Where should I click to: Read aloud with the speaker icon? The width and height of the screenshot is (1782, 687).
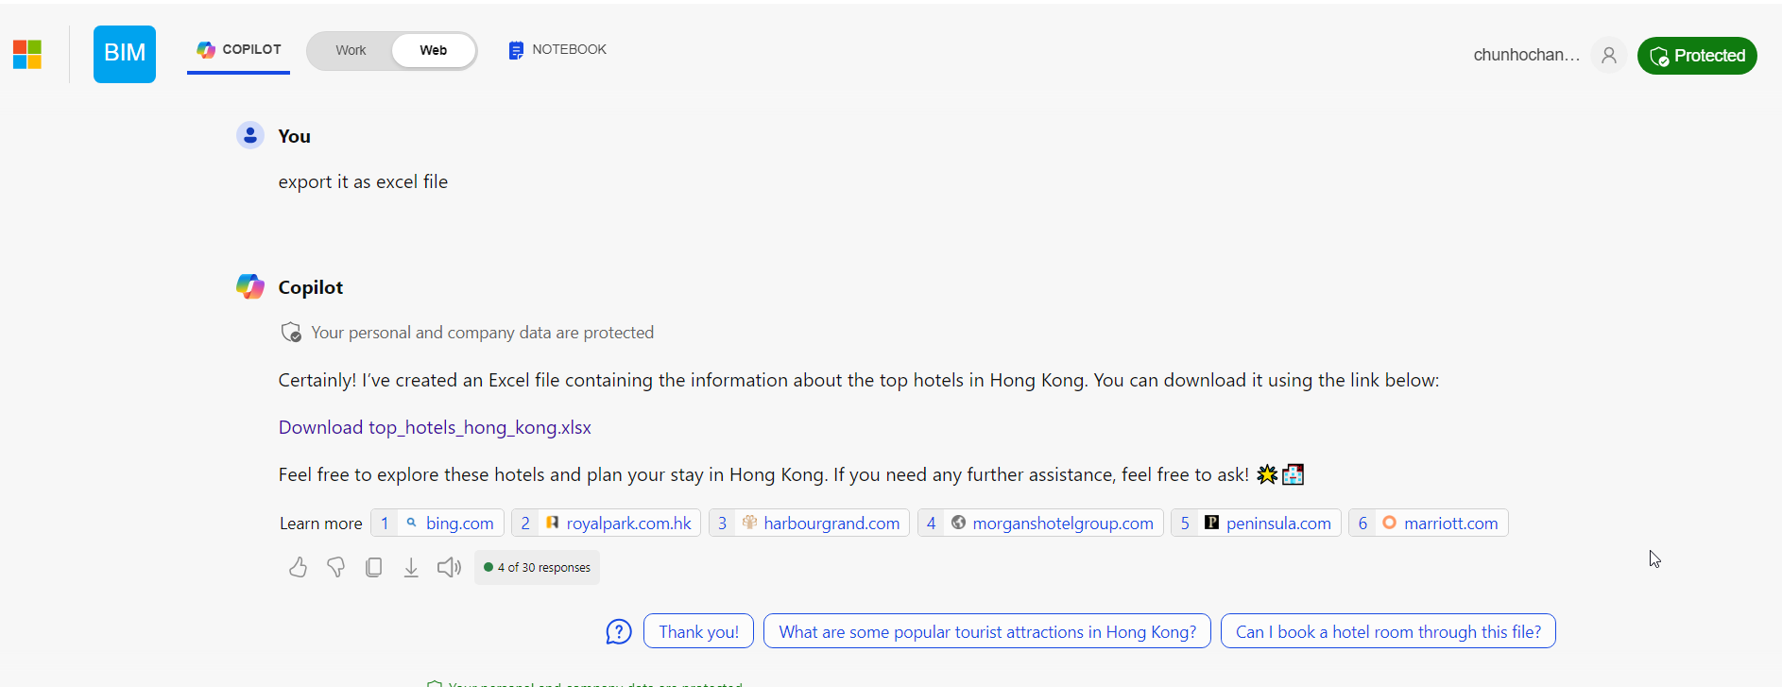point(449,567)
